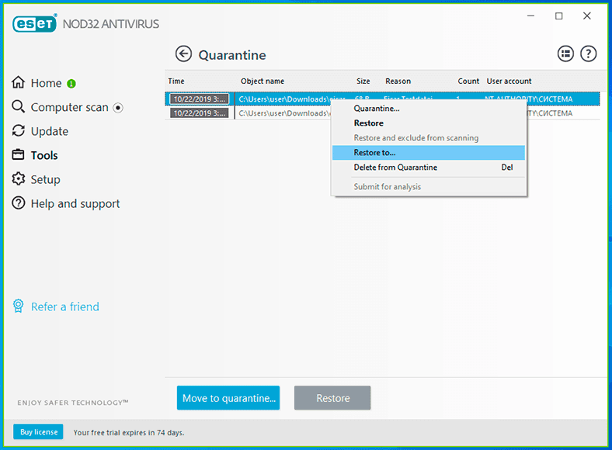Click the Move to quarantine... button
This screenshot has height=450, width=612.
pyautogui.click(x=228, y=398)
